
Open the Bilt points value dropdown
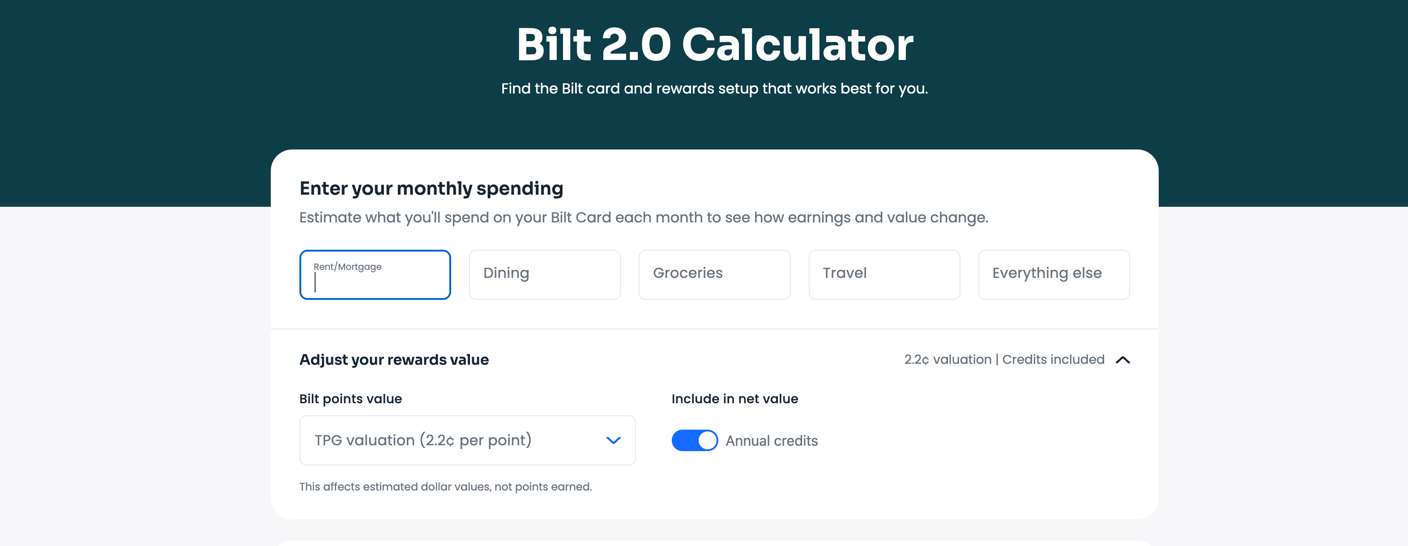[467, 440]
